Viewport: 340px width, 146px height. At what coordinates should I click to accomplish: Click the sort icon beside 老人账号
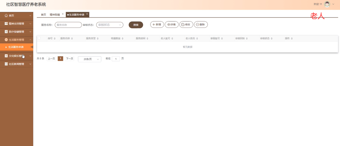click(172, 39)
